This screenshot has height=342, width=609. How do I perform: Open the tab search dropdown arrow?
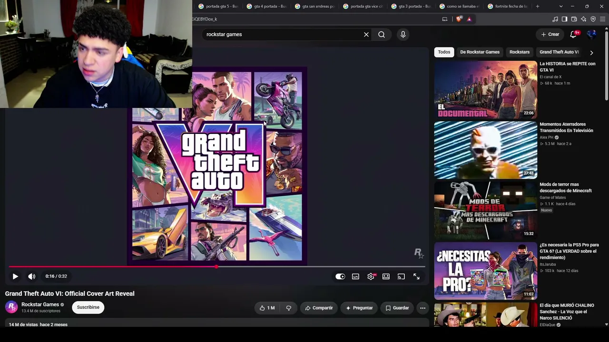(561, 6)
